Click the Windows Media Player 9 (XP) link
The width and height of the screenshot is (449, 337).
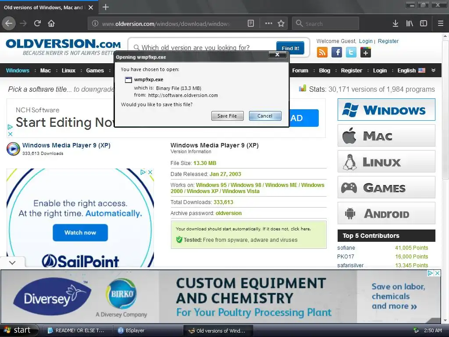point(66,145)
